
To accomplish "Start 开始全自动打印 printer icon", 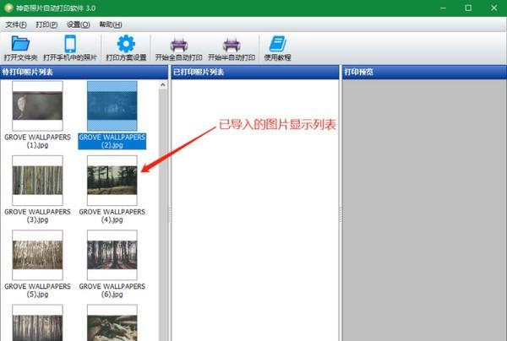I will [179, 45].
